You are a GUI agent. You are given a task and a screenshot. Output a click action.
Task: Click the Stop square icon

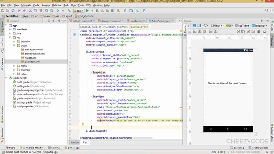113,11
